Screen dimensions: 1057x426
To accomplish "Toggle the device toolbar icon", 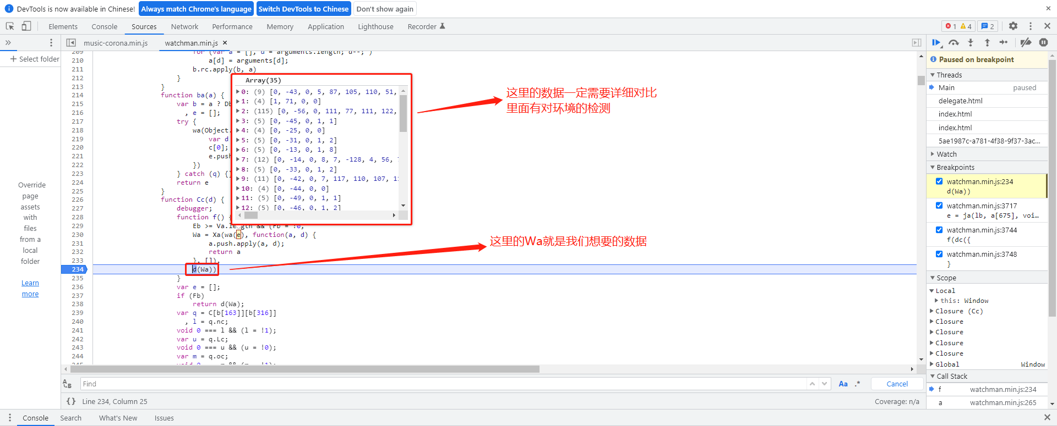I will (x=26, y=26).
